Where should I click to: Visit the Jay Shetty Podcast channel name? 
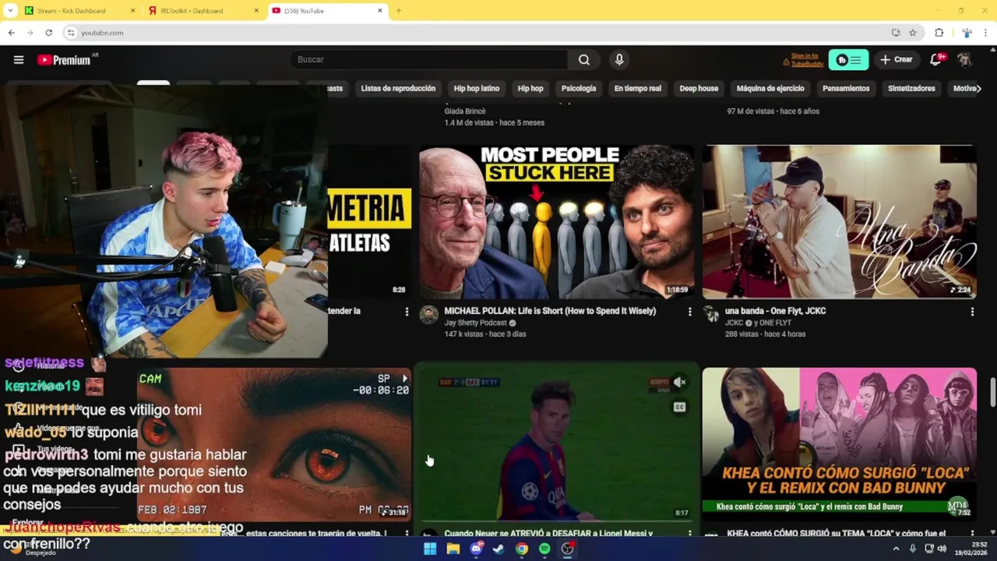[475, 323]
